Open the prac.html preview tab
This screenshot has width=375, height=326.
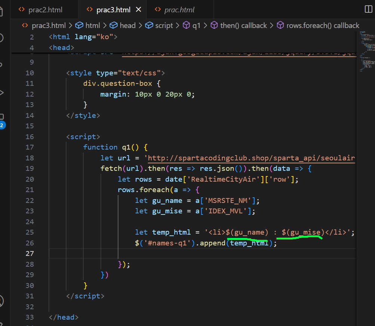tap(179, 10)
